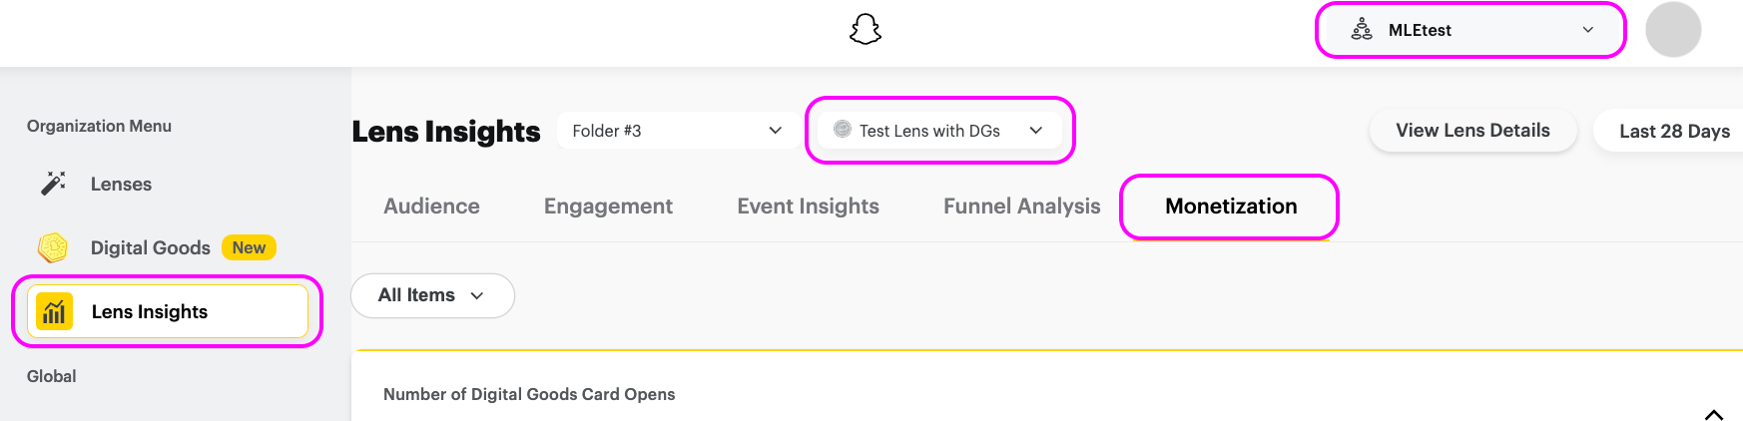This screenshot has height=421, width=1743.
Task: Select the Monetization tab
Action: click(1230, 207)
